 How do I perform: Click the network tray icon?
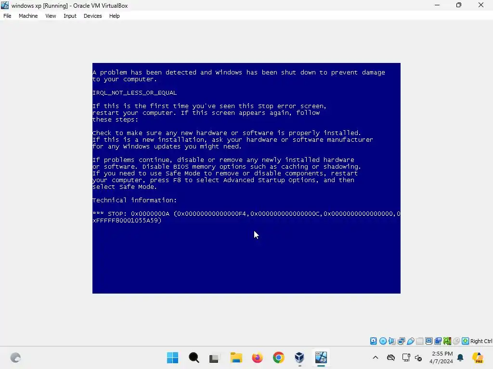pyautogui.click(x=406, y=357)
